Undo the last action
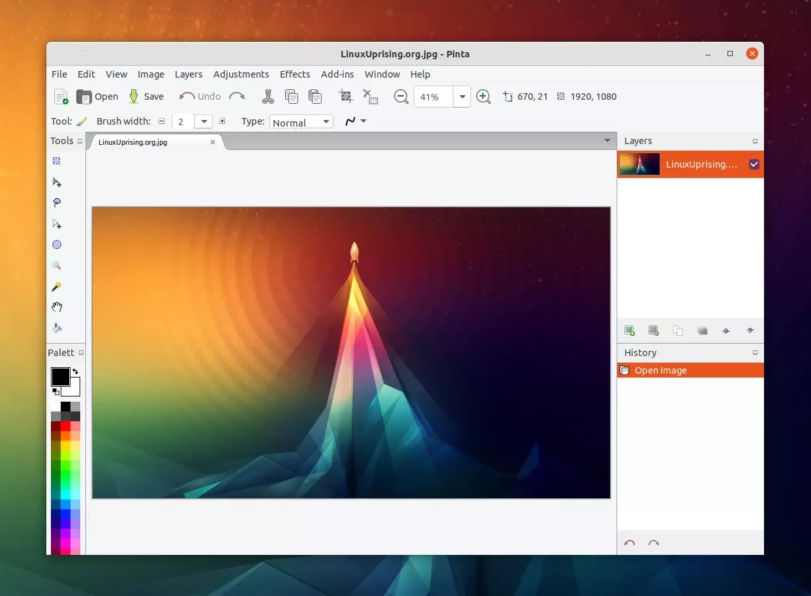811x596 pixels. point(199,97)
